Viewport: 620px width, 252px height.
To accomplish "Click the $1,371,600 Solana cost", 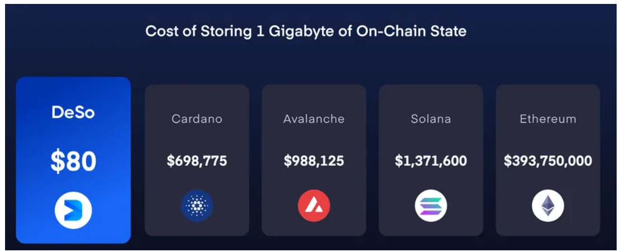I will pyautogui.click(x=431, y=161).
